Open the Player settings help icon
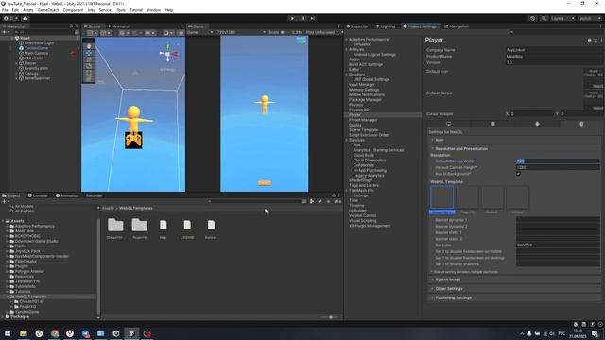605x340 pixels. 589,40
